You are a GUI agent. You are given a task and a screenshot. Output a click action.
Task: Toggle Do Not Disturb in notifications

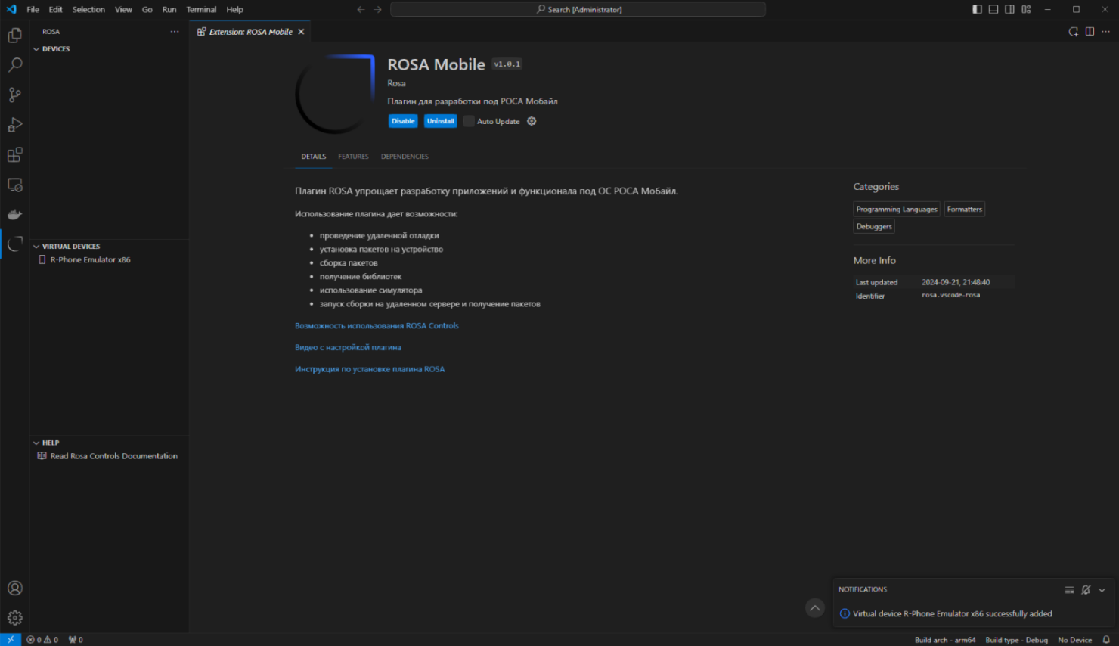coord(1086,590)
